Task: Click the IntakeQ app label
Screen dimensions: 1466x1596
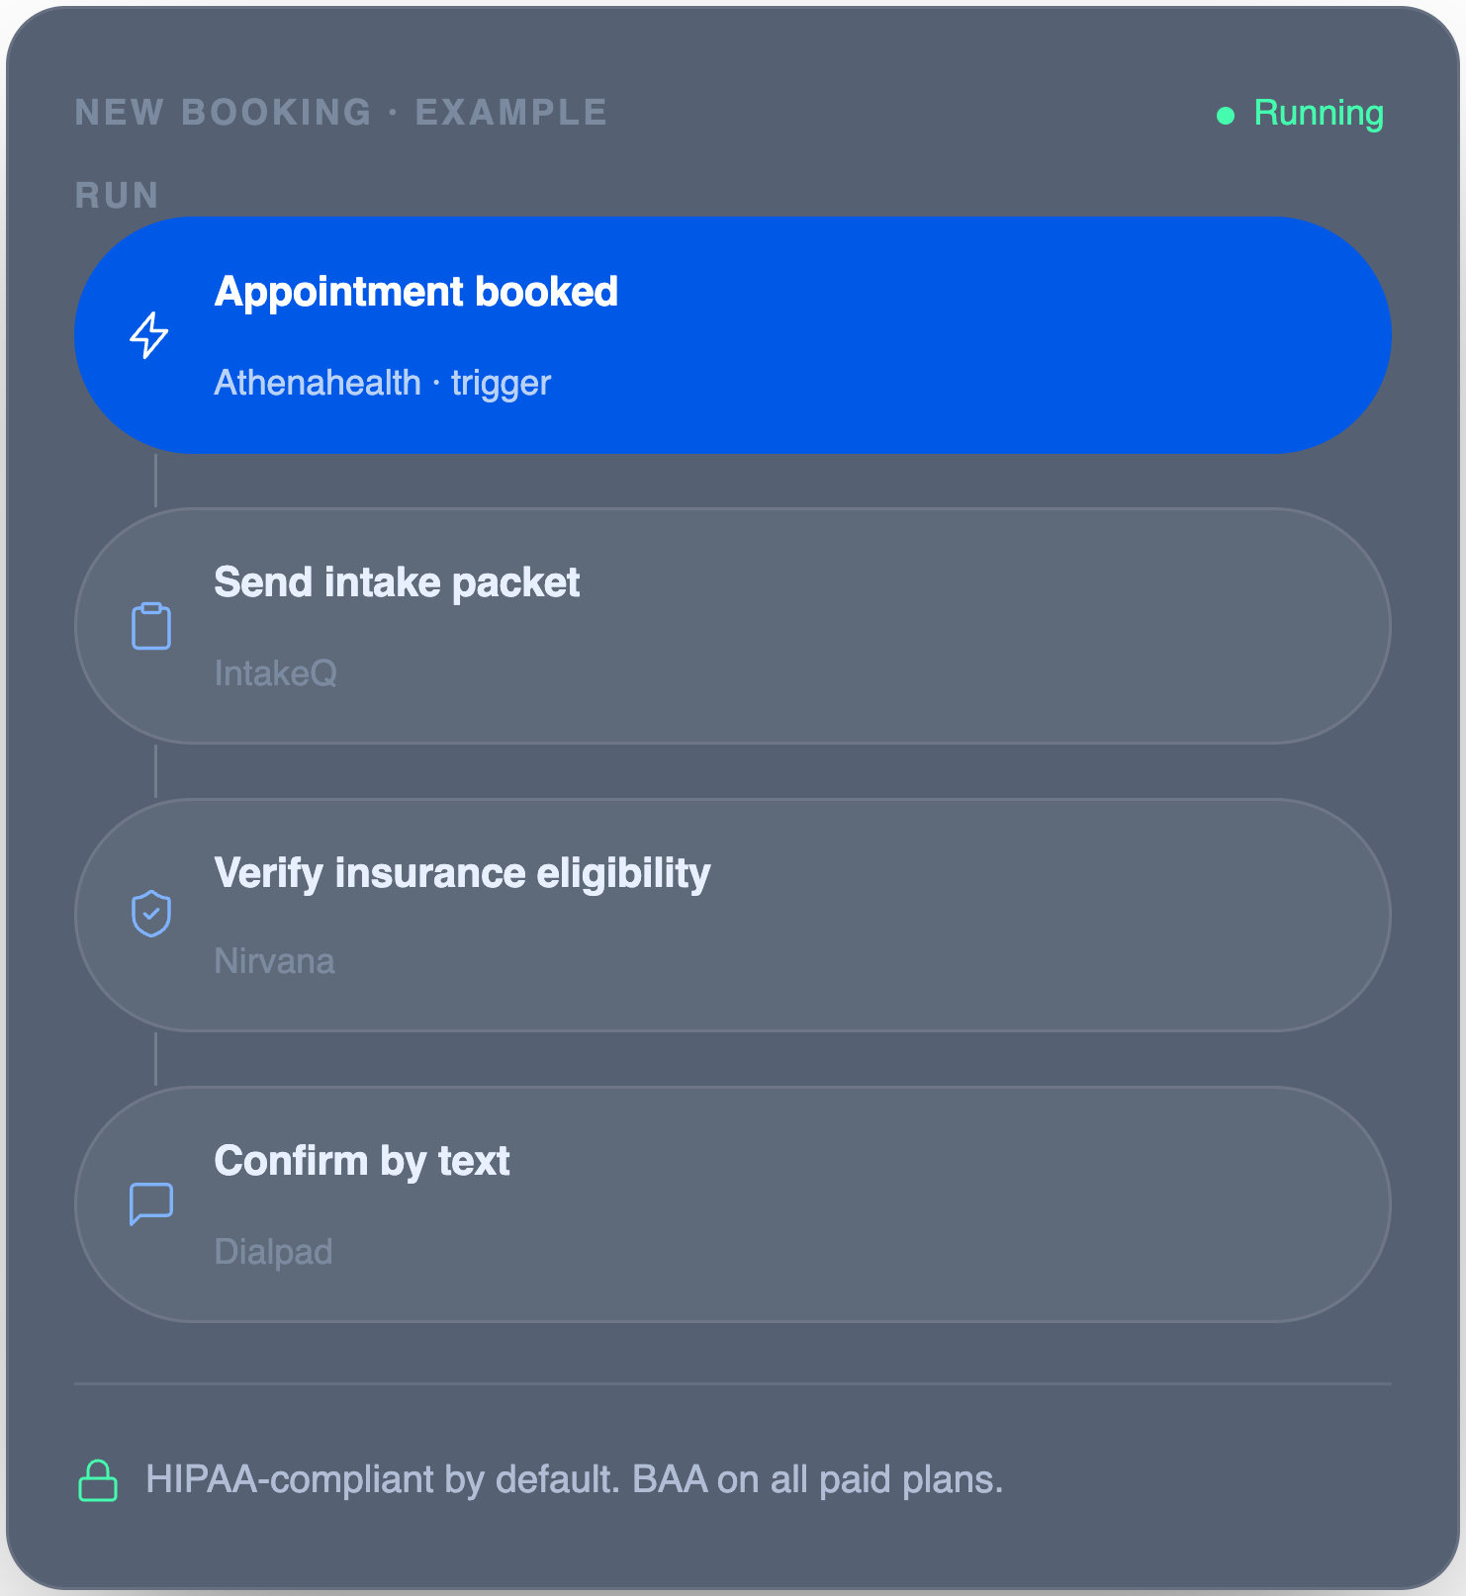Action: click(275, 673)
